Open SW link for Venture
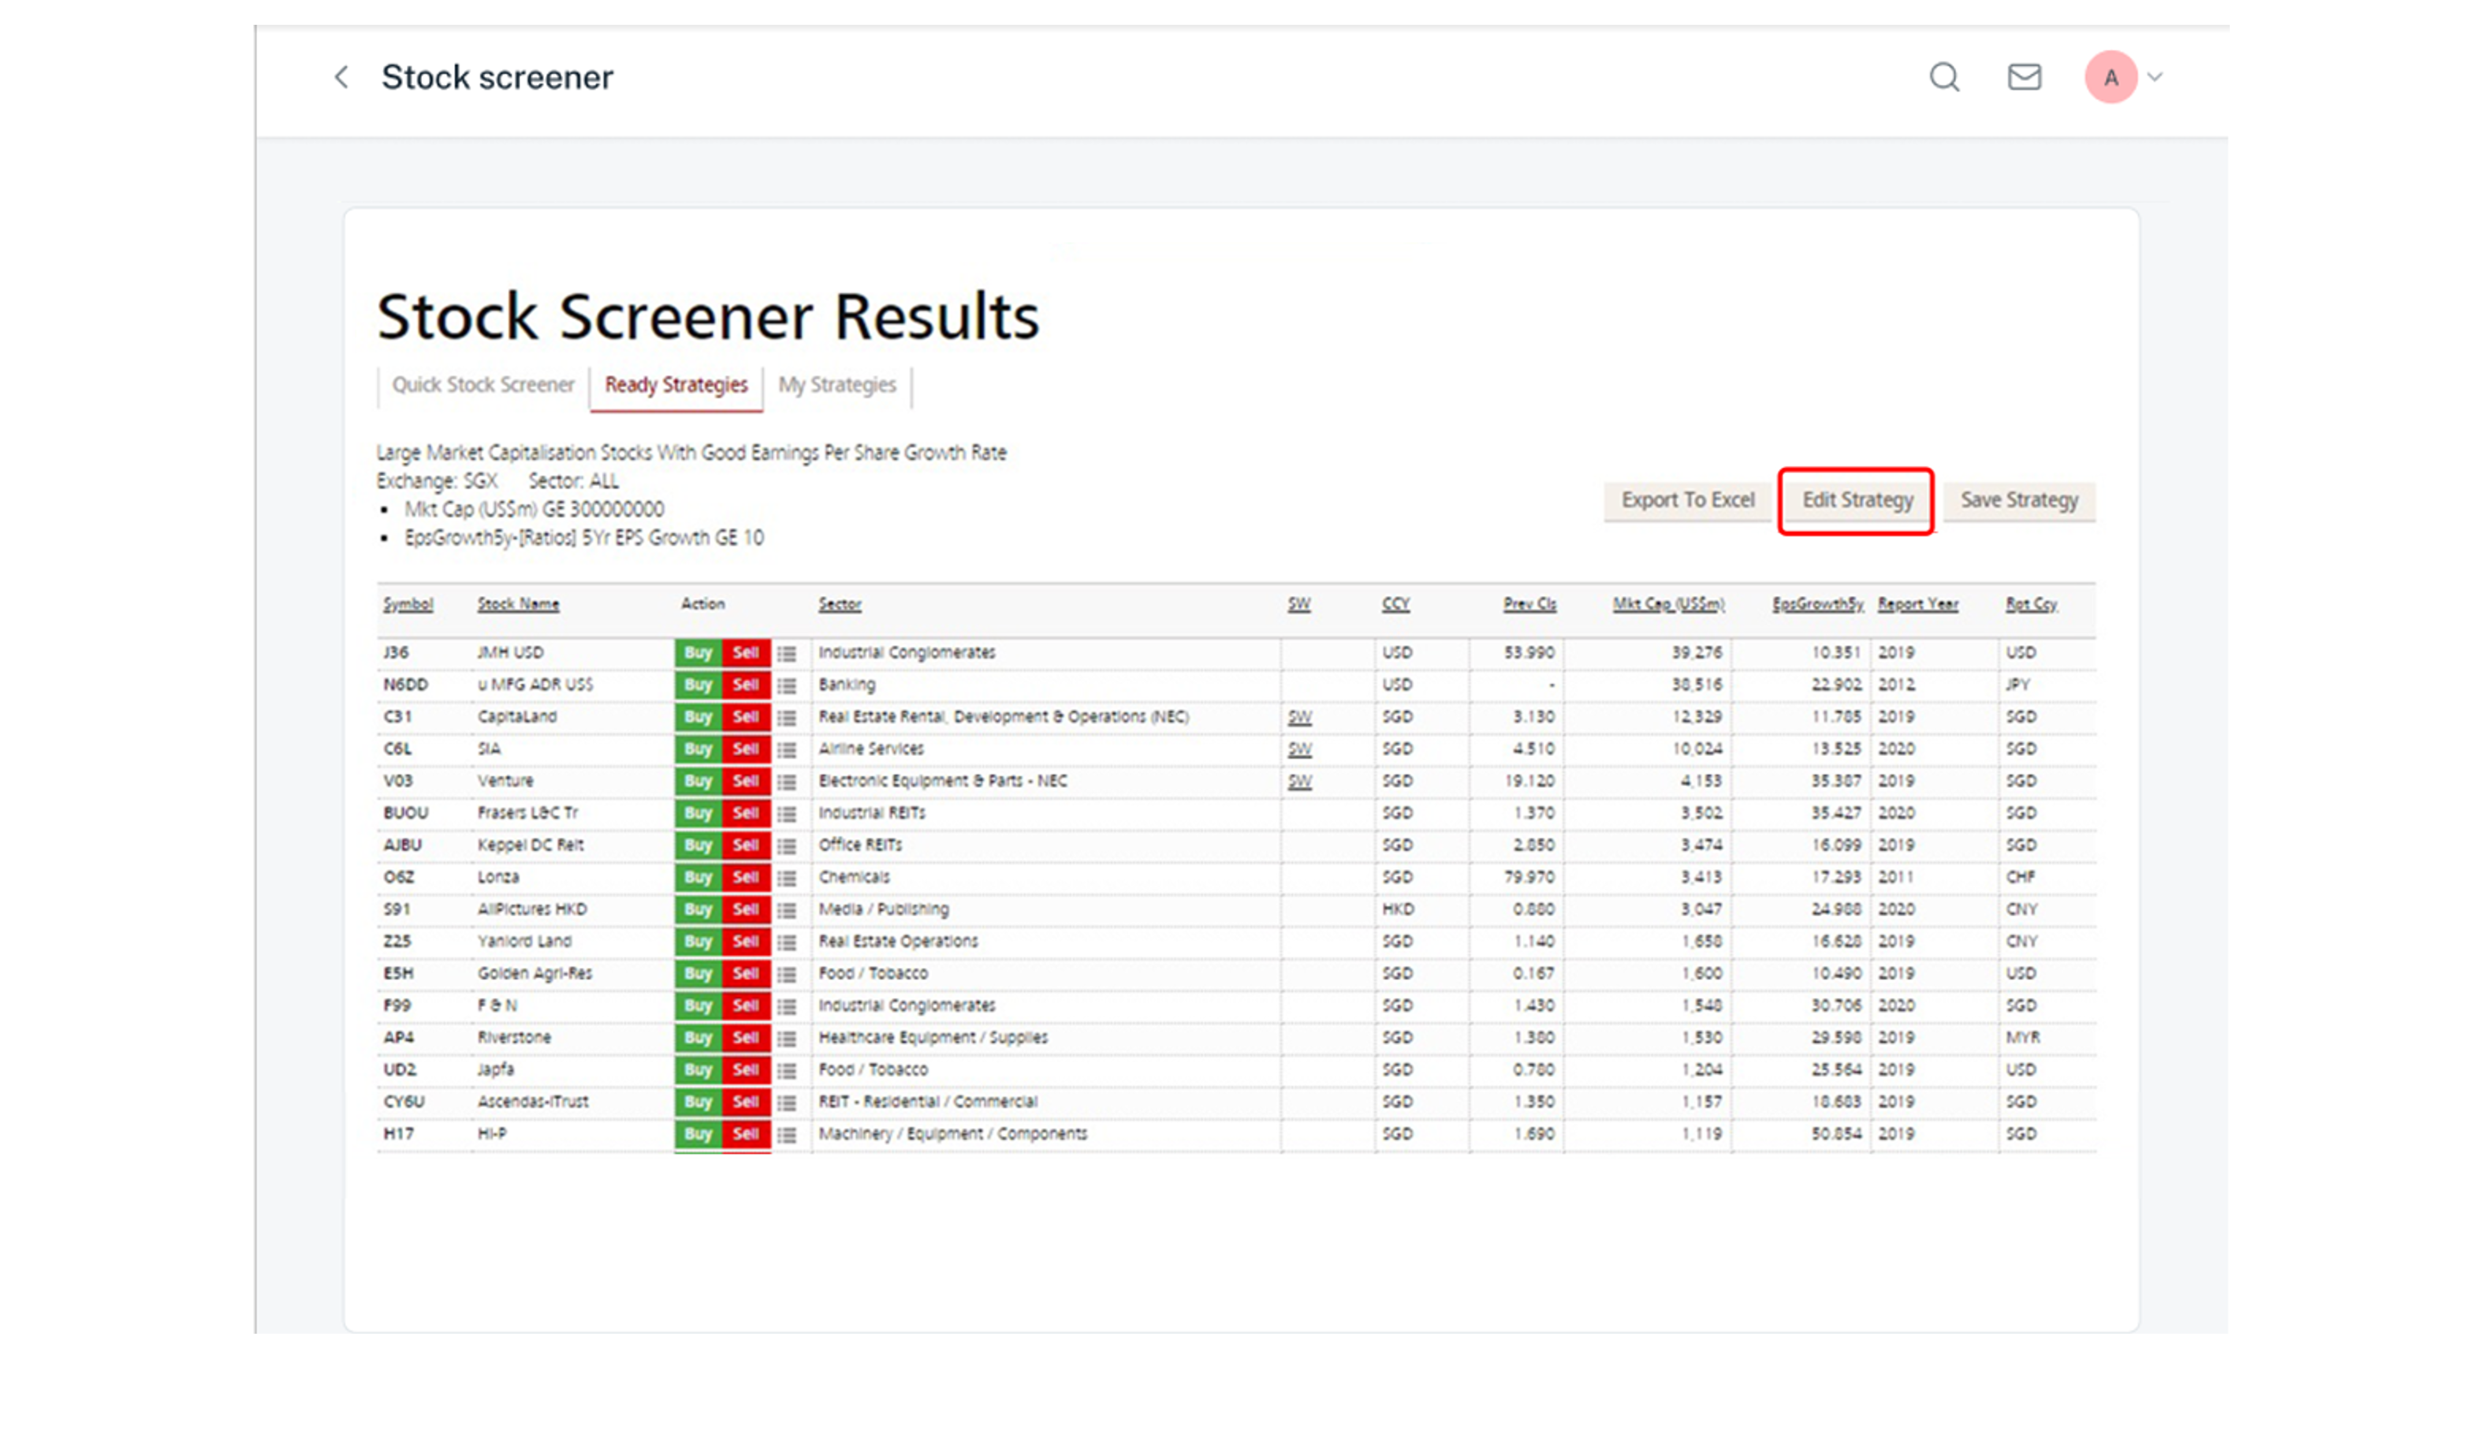This screenshot has width=2481, height=1429. (x=1299, y=781)
